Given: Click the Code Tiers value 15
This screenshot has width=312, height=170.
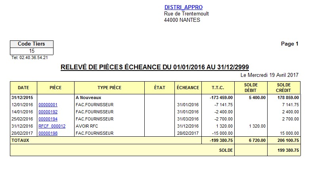Looking at the screenshot, I should (32, 51).
